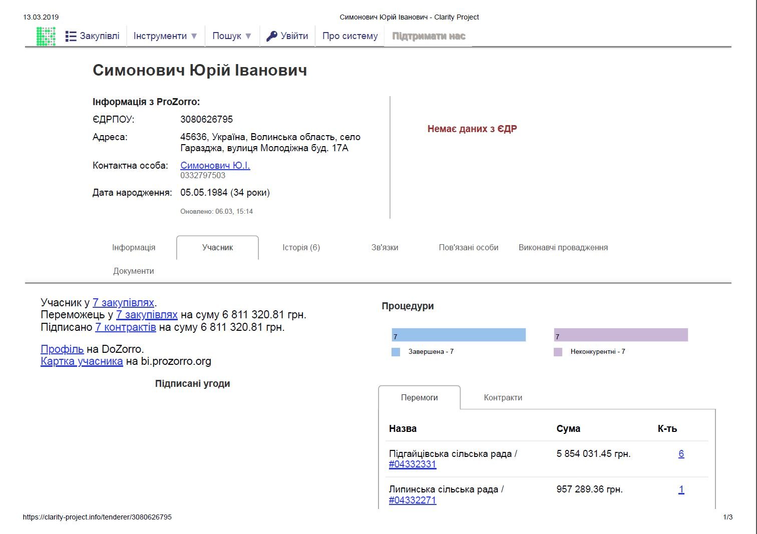Screen dimensions: 757x534
Task: Open the Пошук dropdown menu
Action: coord(231,36)
